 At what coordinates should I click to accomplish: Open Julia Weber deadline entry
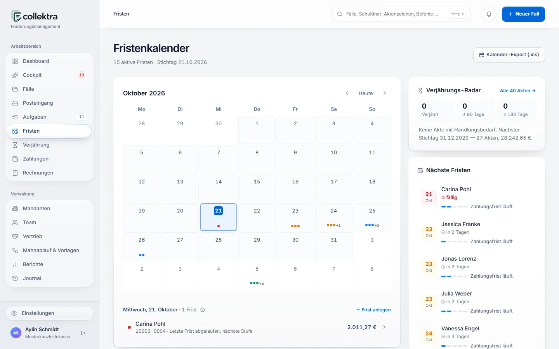[x=477, y=302]
